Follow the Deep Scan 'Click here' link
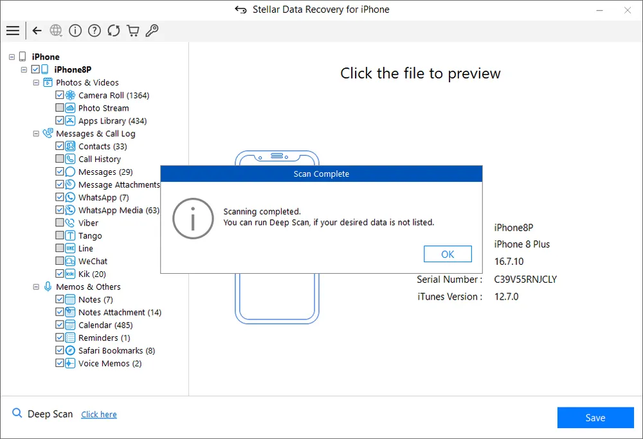643x439 pixels. 99,415
